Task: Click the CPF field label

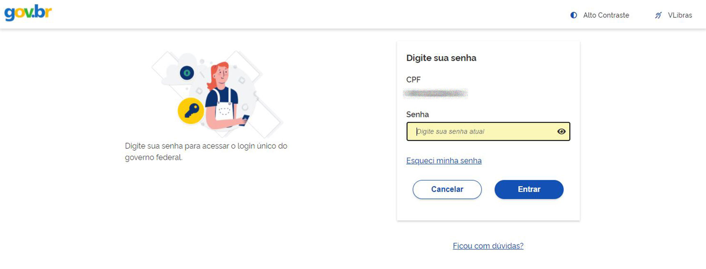Action: pyautogui.click(x=413, y=80)
